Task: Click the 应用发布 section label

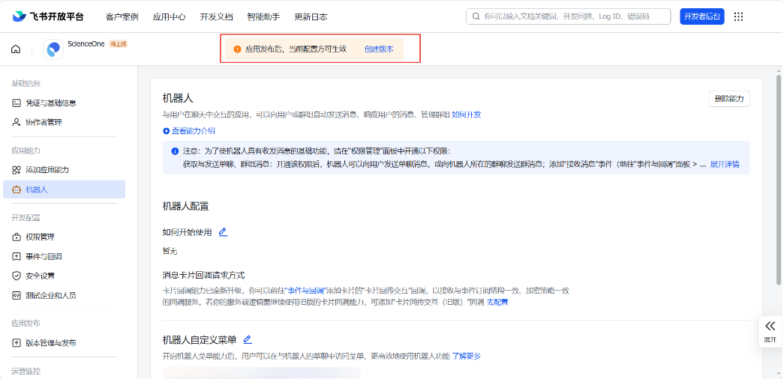Action: point(26,323)
